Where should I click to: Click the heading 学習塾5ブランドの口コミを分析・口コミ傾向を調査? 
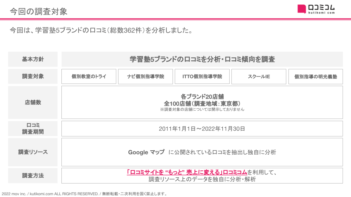pos(202,59)
